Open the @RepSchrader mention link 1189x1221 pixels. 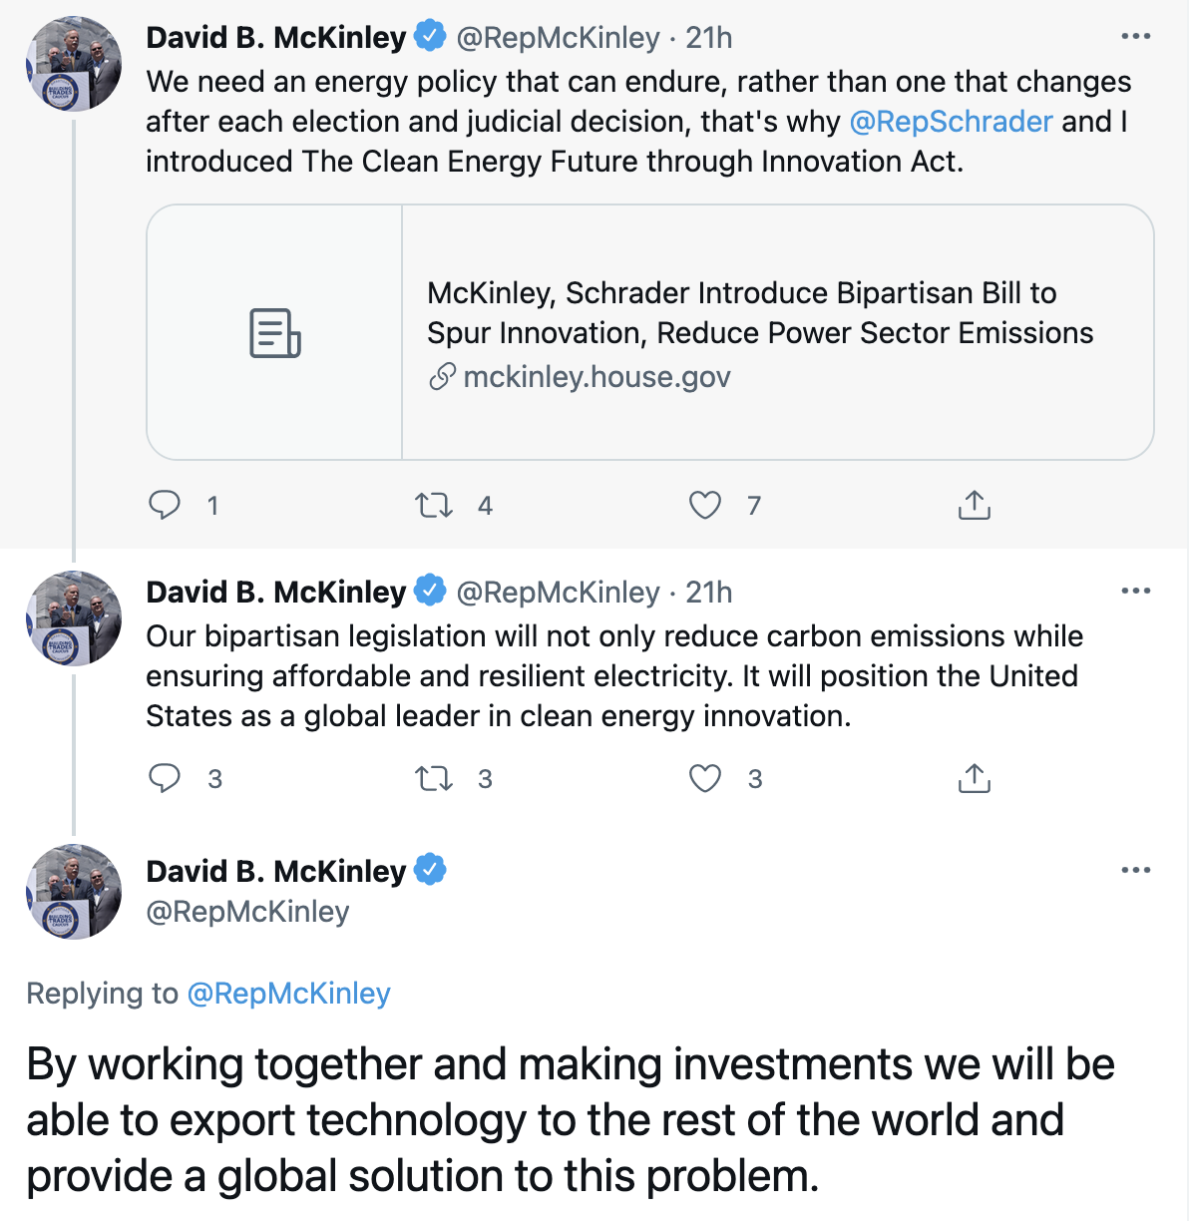click(x=951, y=122)
